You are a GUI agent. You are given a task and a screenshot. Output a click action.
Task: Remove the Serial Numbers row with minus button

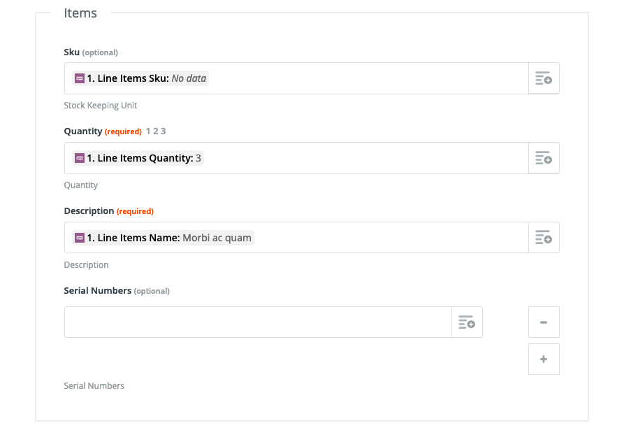(x=544, y=322)
